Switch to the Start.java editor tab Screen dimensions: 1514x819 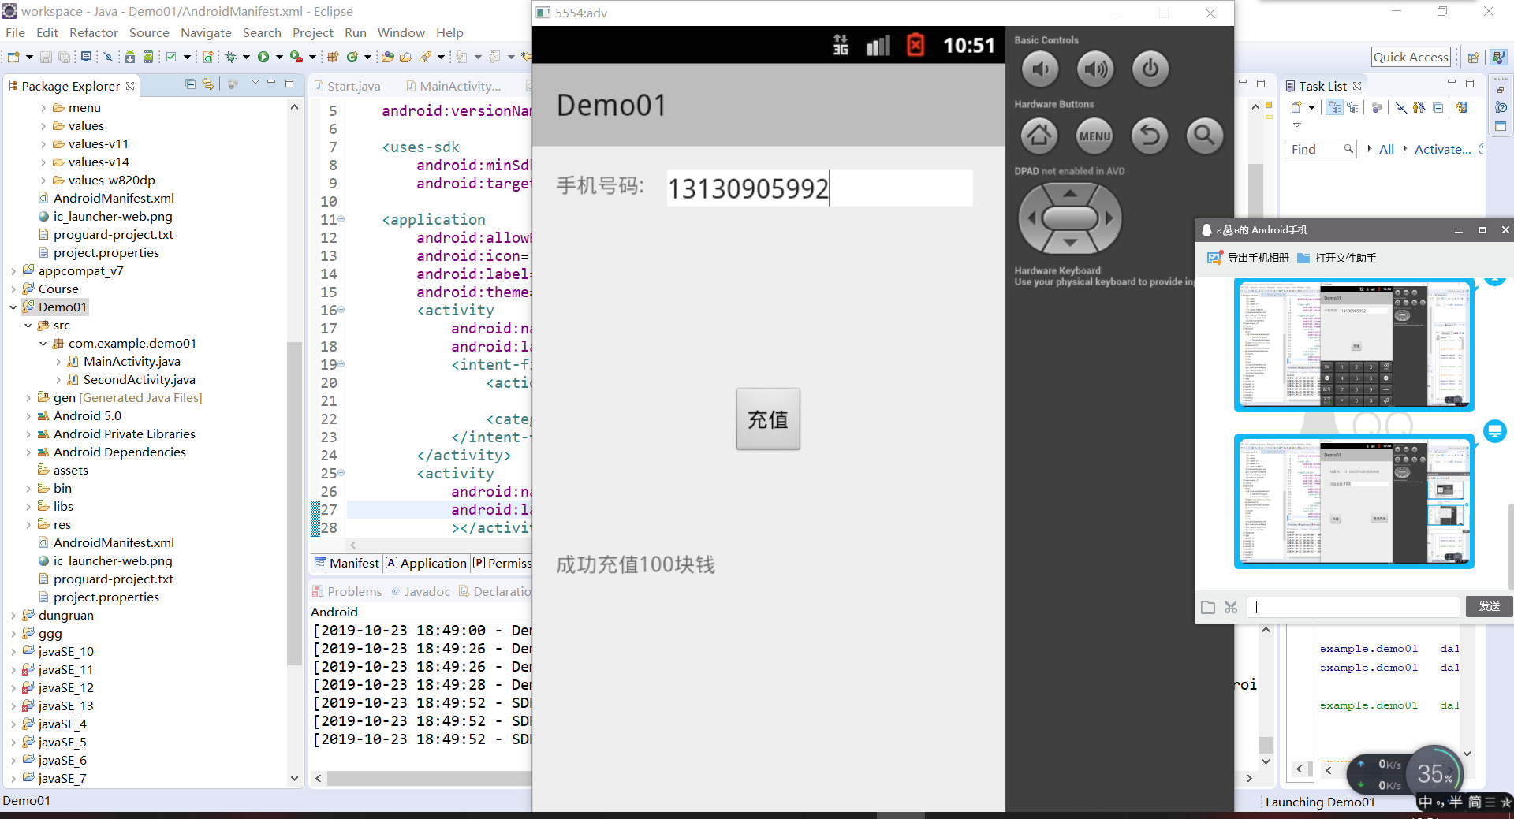click(x=348, y=86)
